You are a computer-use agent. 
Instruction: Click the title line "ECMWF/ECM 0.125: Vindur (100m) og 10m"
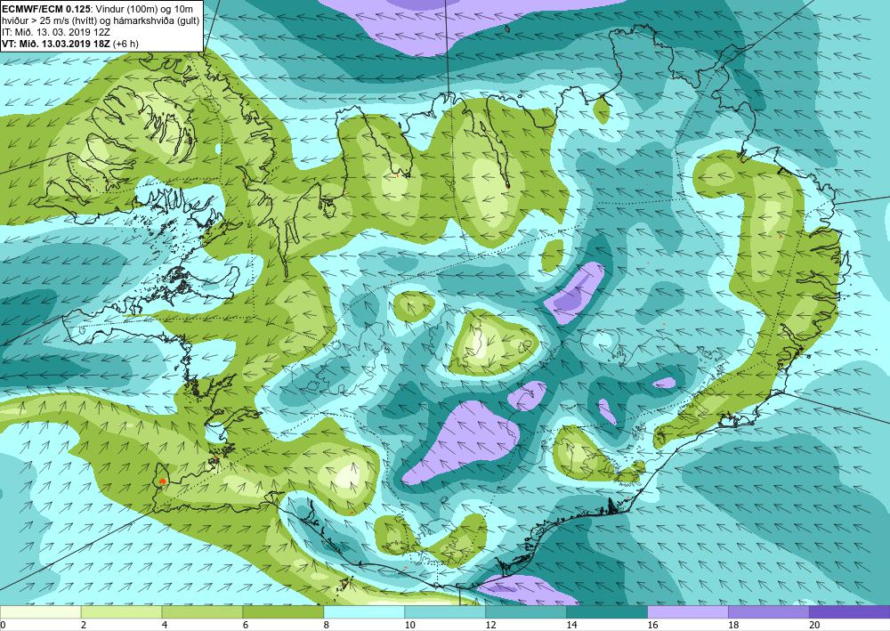pos(97,9)
